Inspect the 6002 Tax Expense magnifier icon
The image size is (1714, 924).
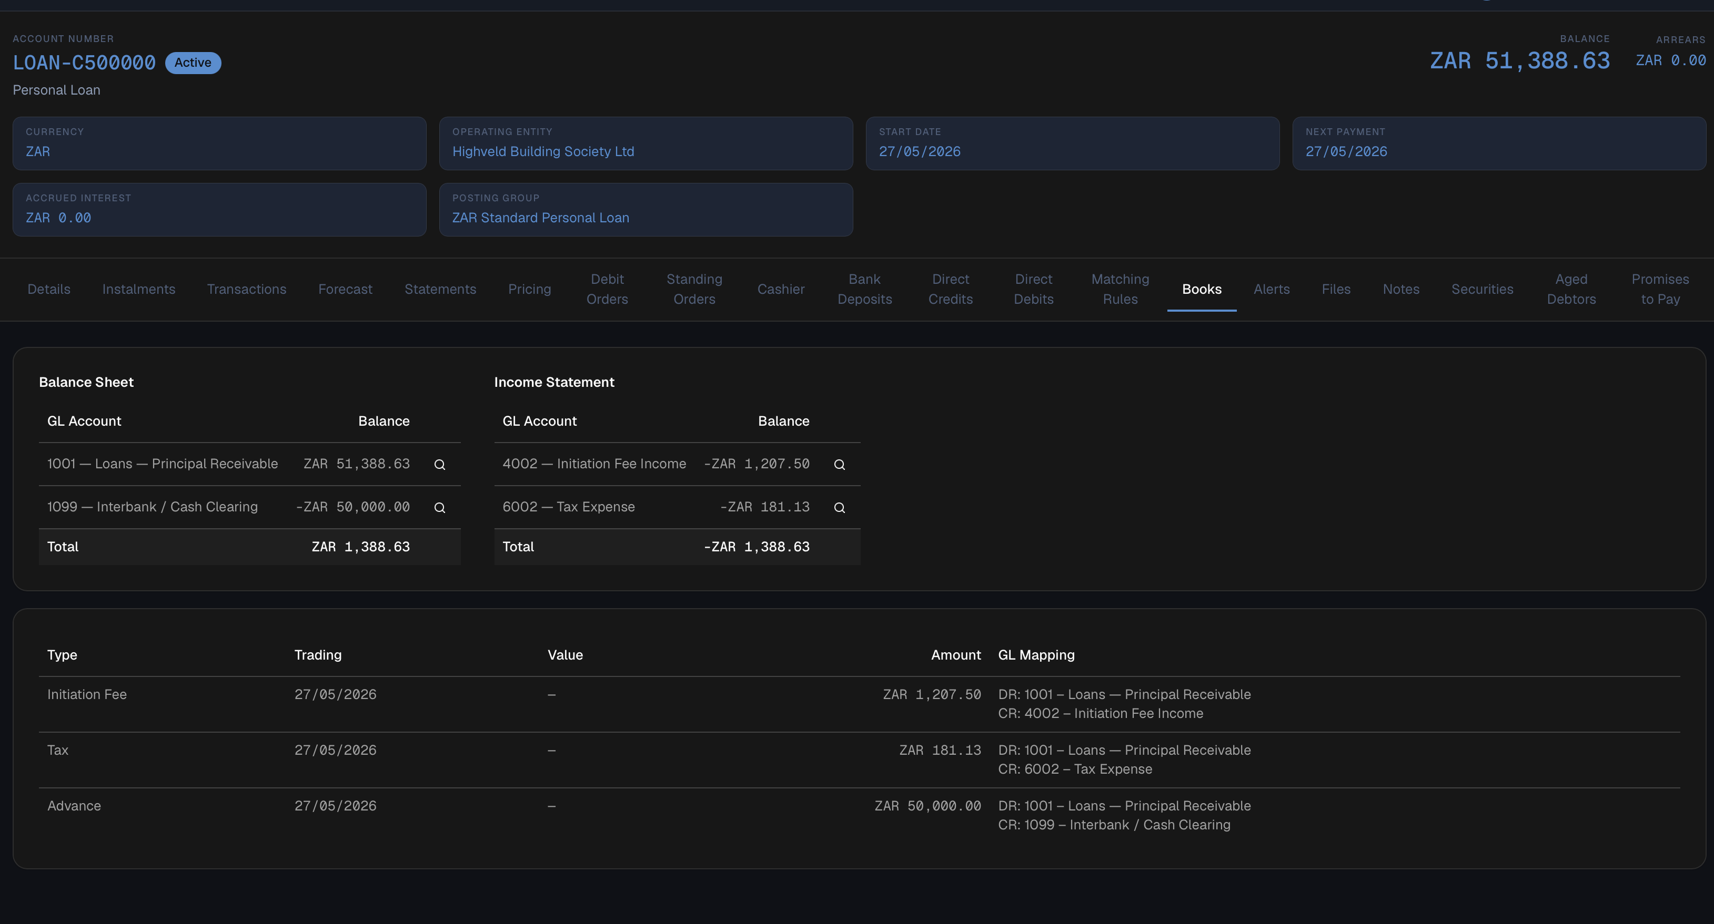839,508
